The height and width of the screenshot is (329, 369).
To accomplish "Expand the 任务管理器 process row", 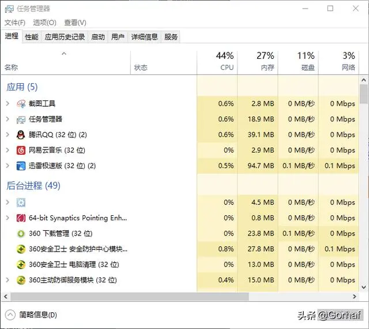I will click(x=7, y=119).
